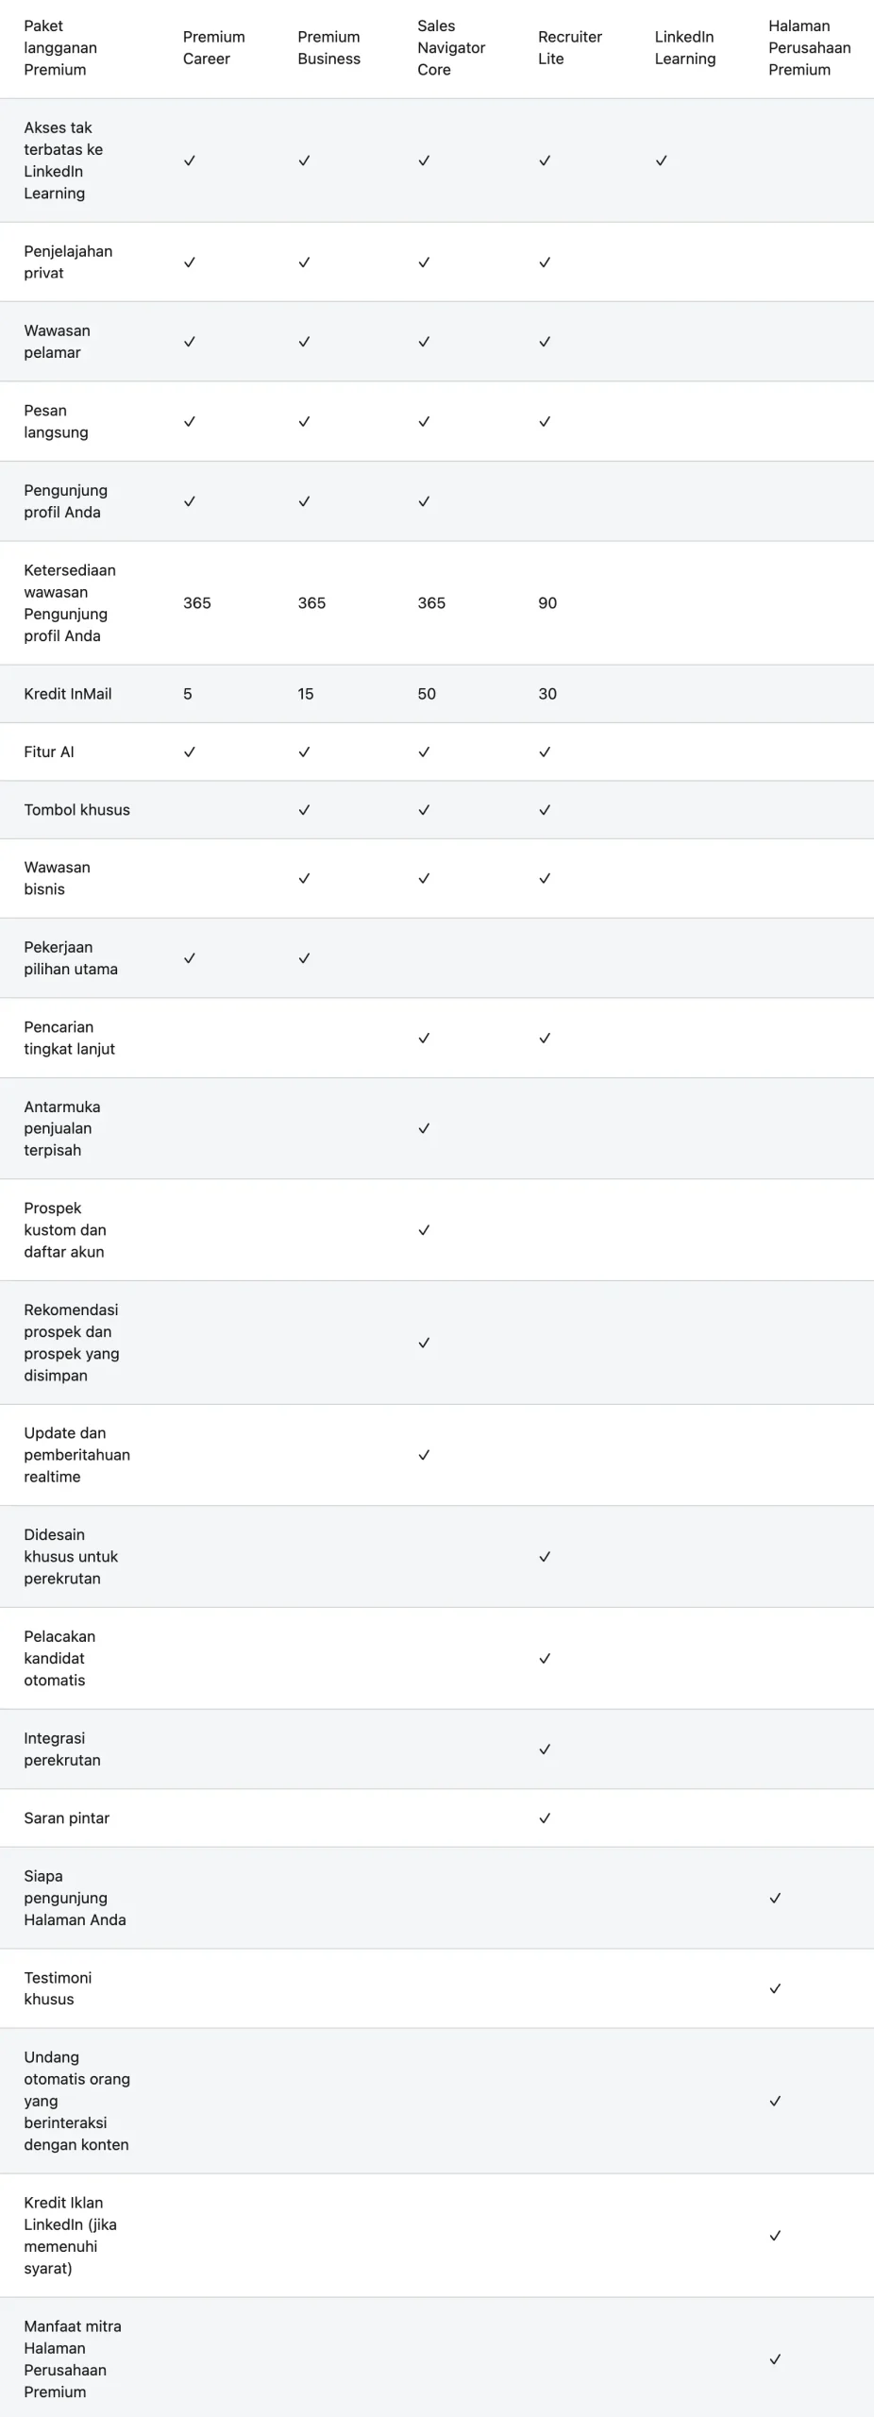Viewport: 874px width, 2417px height.
Task: Click the Integrasi perekrutan row label
Action: [x=62, y=1749]
